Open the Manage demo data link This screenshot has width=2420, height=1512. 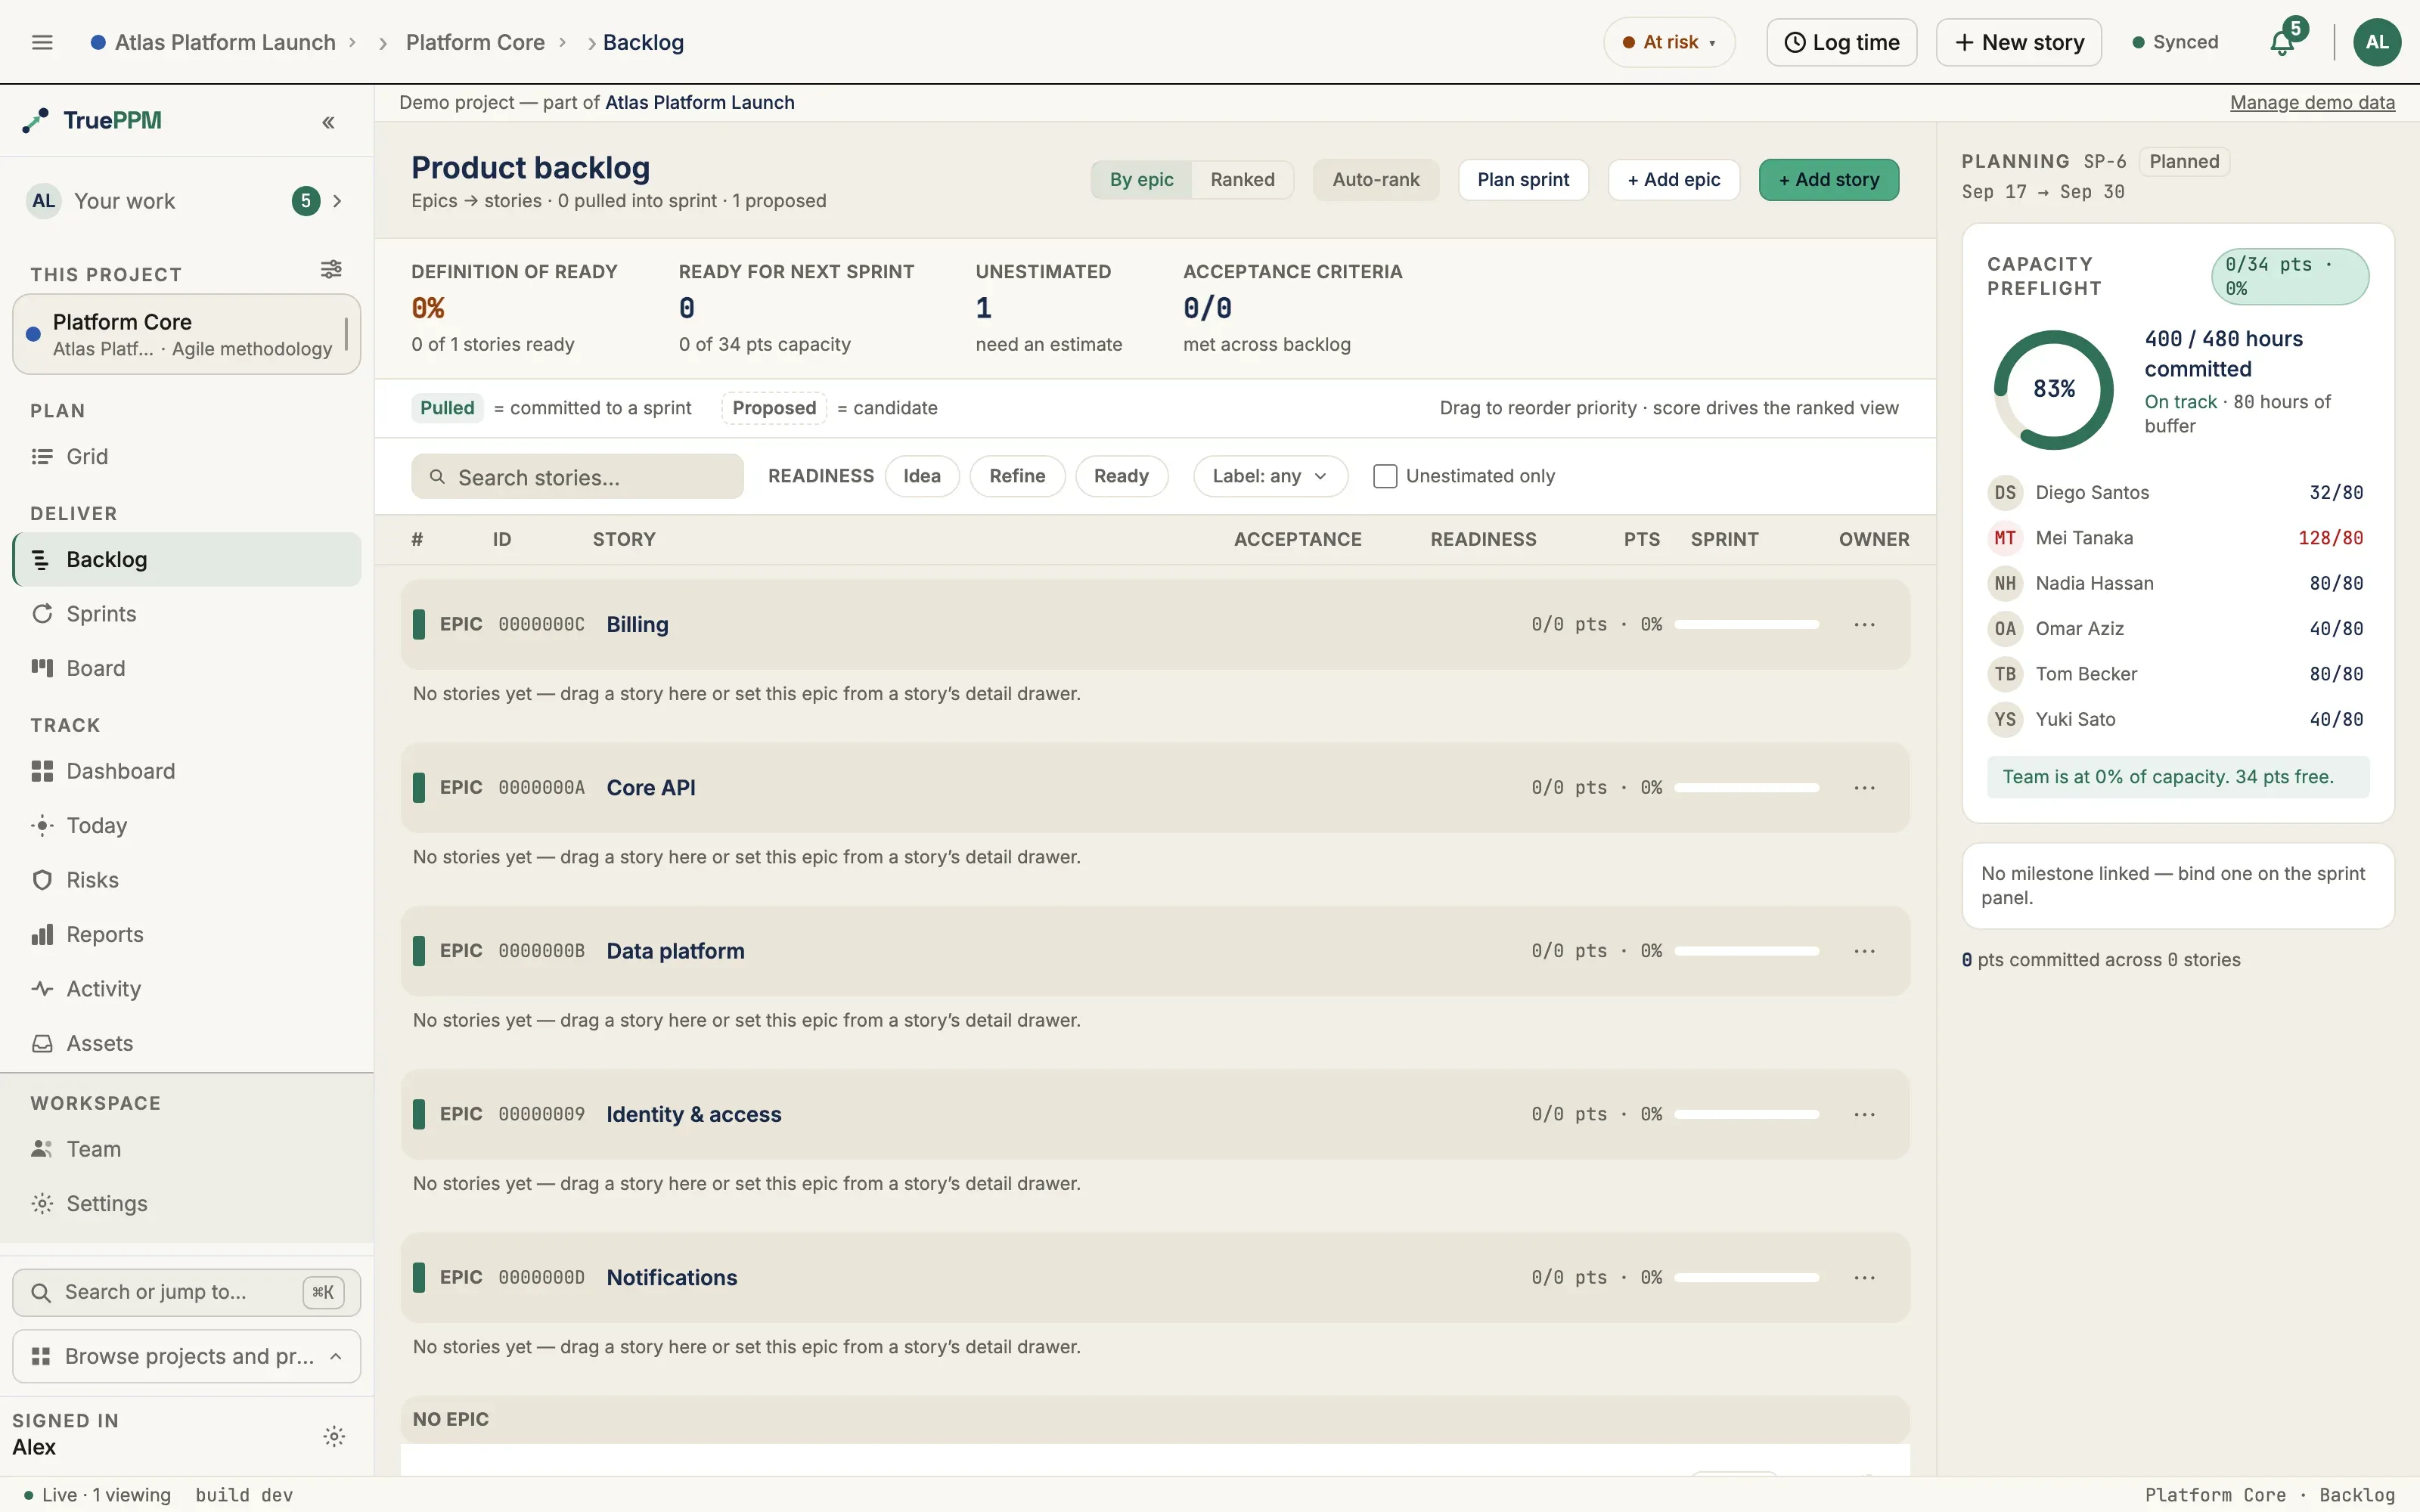[x=2312, y=102]
